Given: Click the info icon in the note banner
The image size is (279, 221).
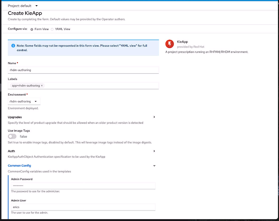Looking at the screenshot, I should (x=13, y=46).
